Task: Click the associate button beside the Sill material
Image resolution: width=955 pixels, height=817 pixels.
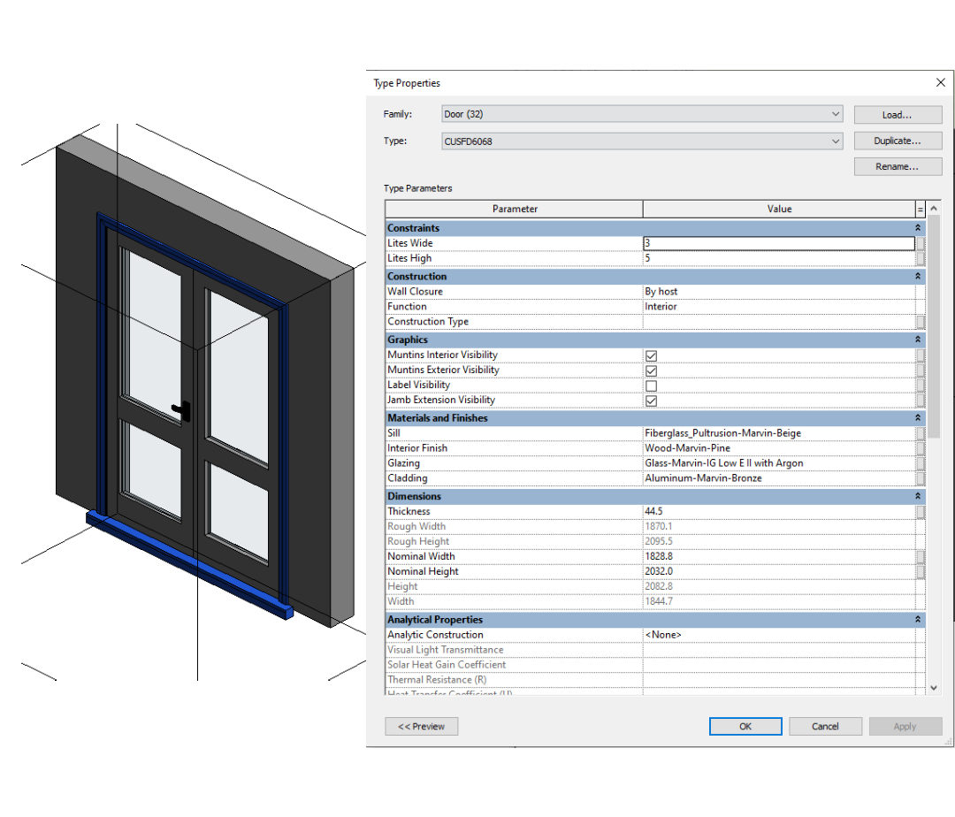Action: (x=921, y=433)
